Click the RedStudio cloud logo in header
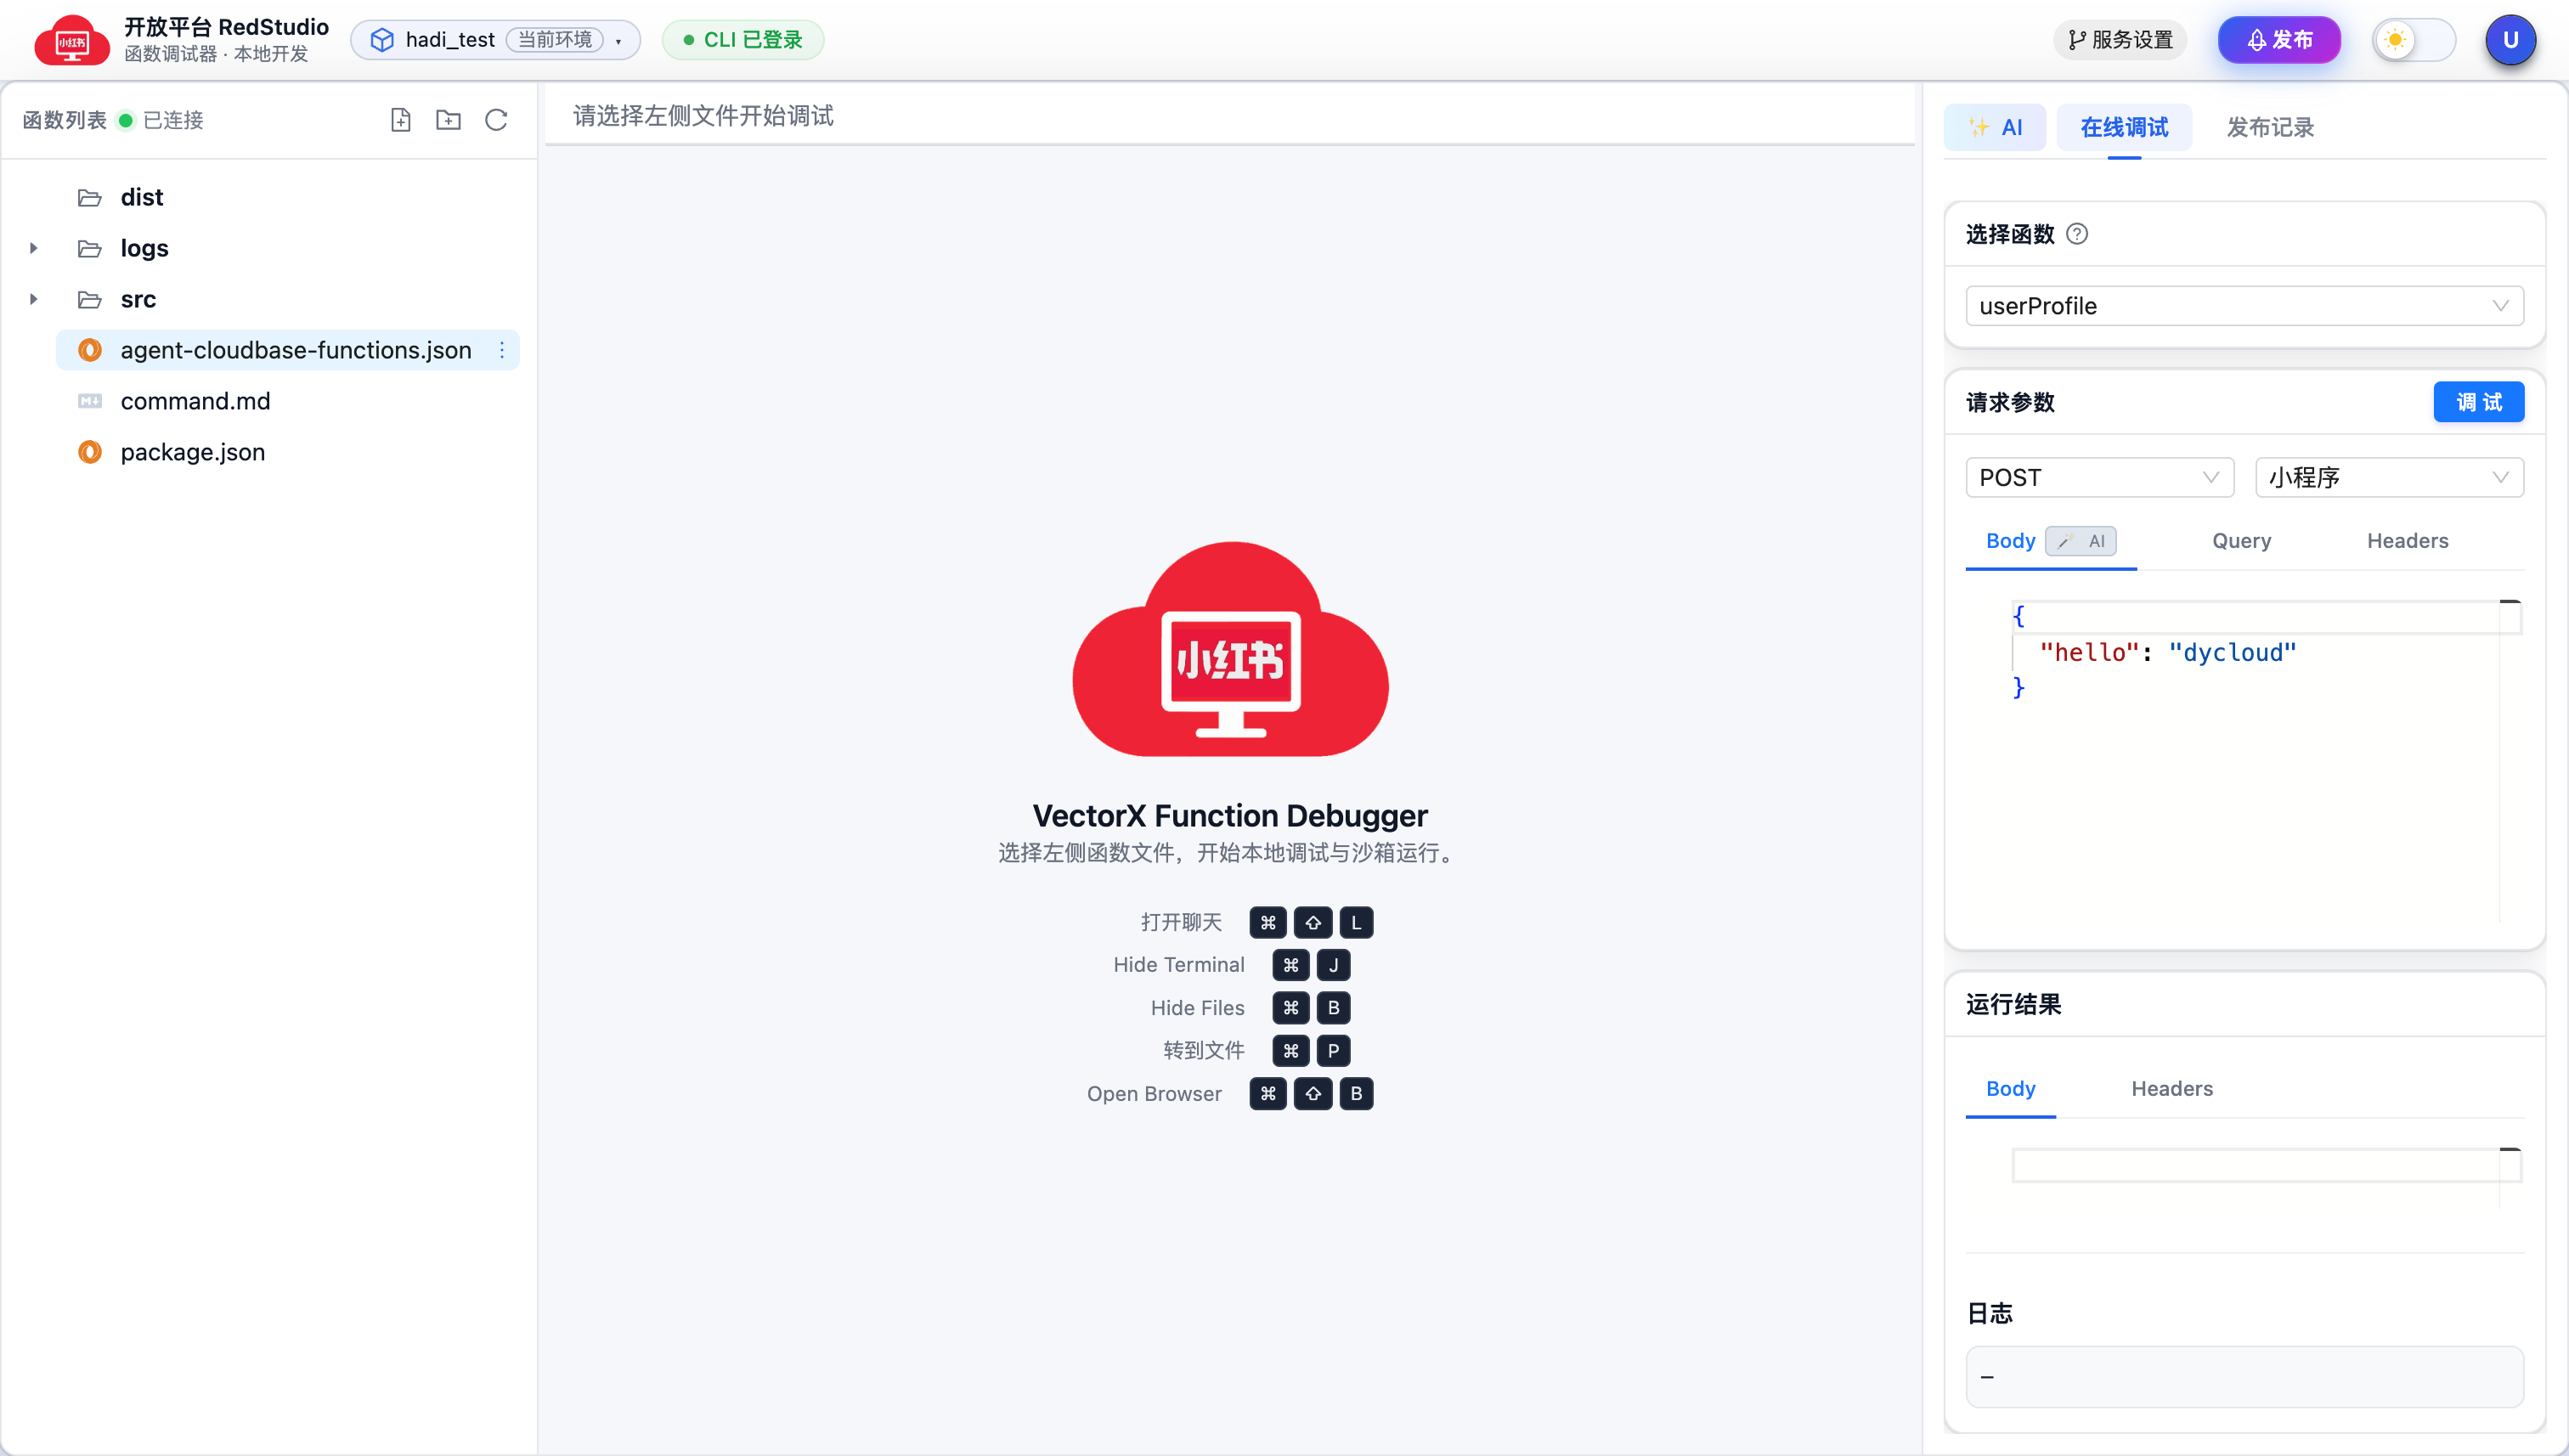This screenshot has height=1456, width=2569. (x=71, y=40)
